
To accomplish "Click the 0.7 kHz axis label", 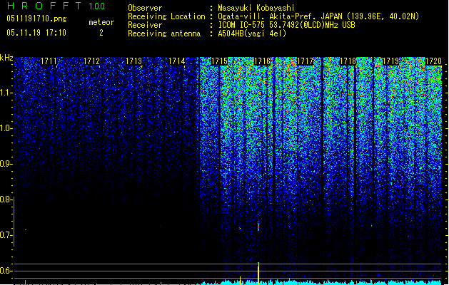I will click(x=6, y=235).
